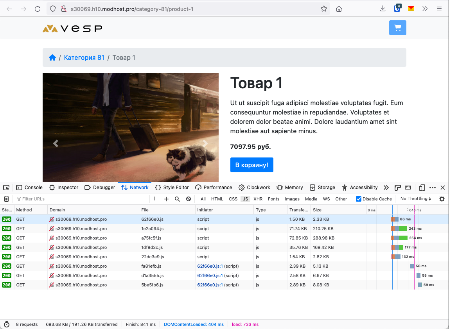This screenshot has width=449, height=329.
Task: Filter requests by WS
Action: [327, 199]
